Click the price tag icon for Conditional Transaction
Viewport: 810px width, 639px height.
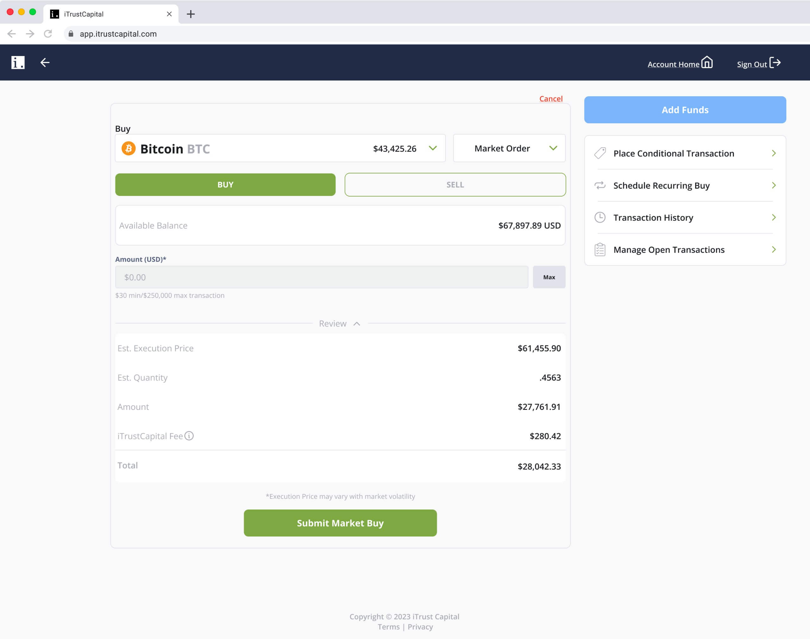600,153
